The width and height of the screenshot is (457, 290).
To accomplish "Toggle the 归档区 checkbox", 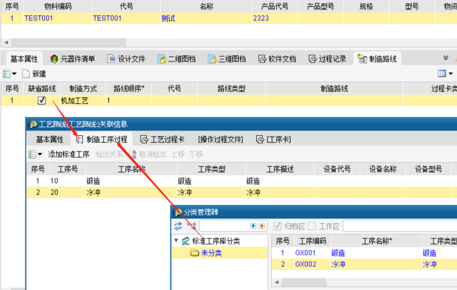I will coord(278,226).
